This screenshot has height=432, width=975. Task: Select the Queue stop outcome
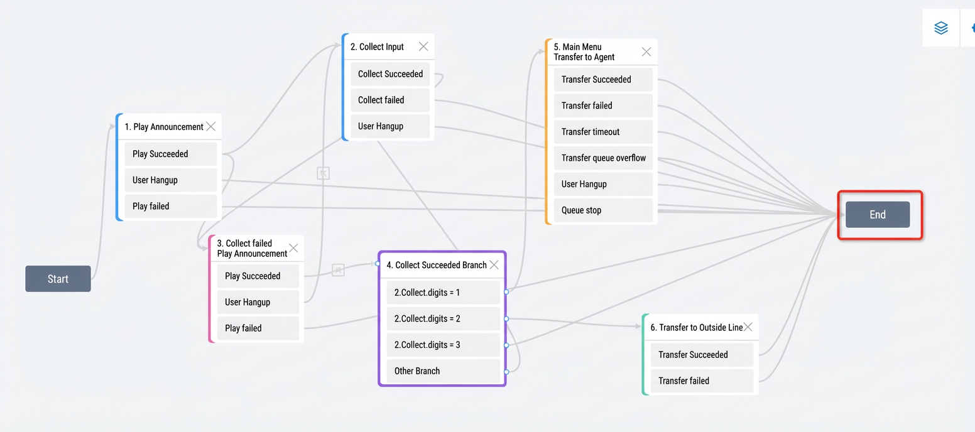tap(603, 210)
